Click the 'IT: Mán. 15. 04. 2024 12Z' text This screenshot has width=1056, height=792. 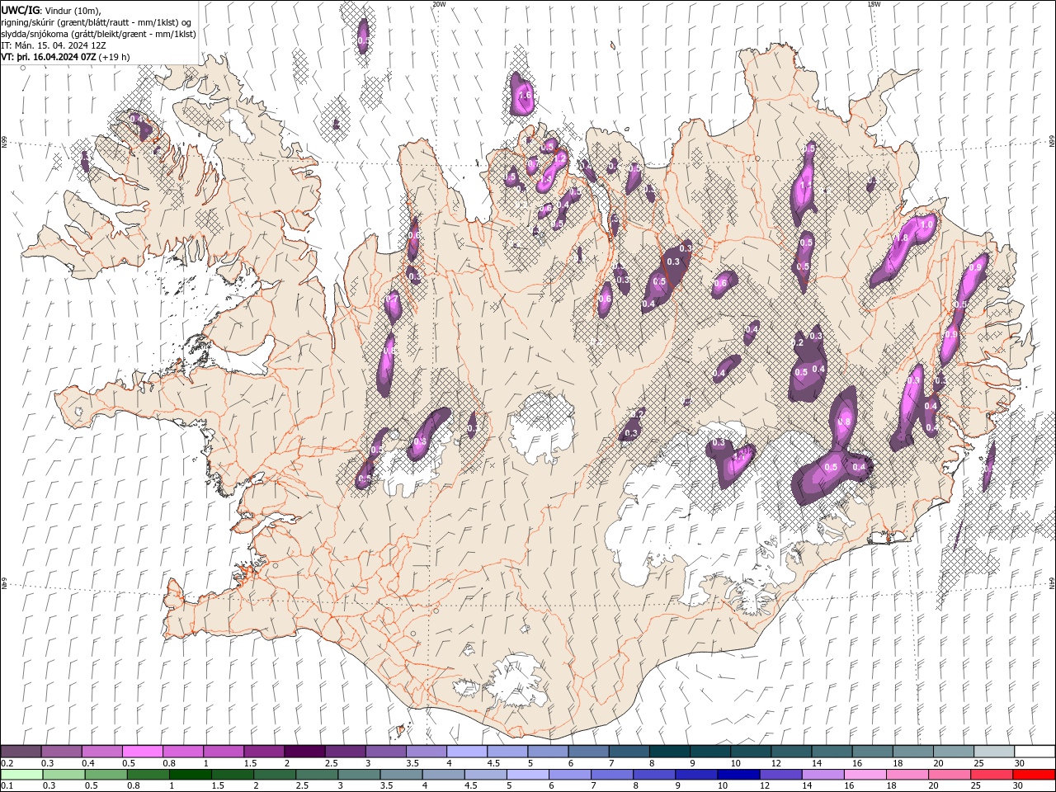(54, 45)
